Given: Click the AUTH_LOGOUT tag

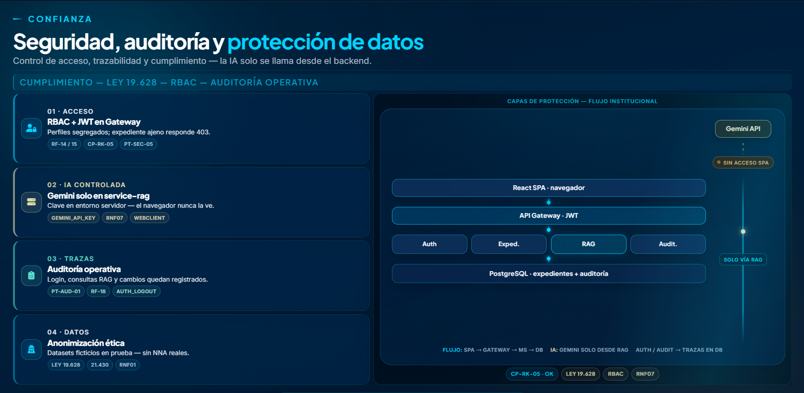Looking at the screenshot, I should (137, 291).
